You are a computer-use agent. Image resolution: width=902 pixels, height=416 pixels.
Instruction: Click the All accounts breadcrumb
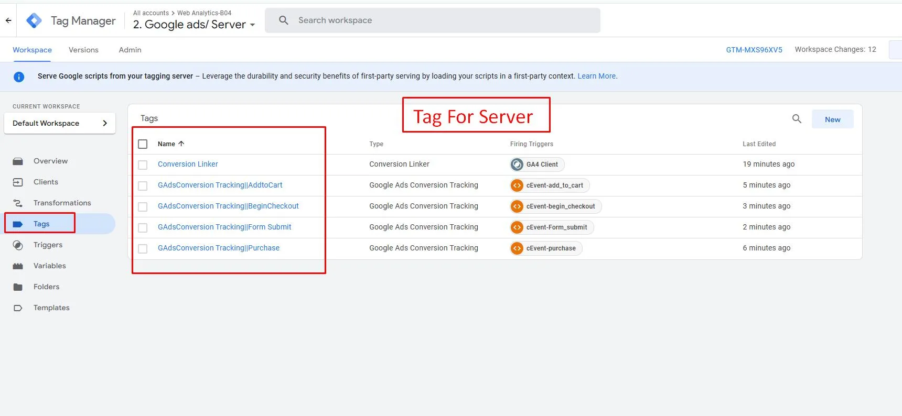pyautogui.click(x=151, y=13)
